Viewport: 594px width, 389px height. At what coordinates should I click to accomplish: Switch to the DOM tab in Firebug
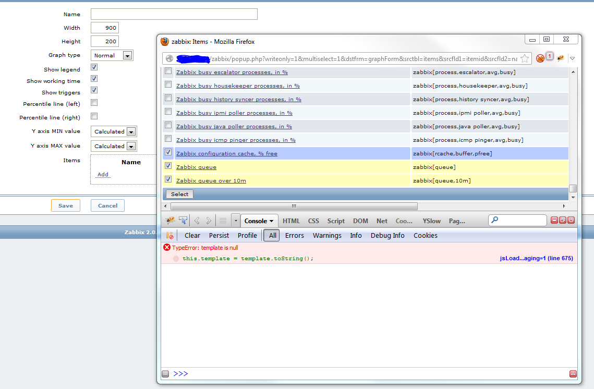(x=360, y=221)
